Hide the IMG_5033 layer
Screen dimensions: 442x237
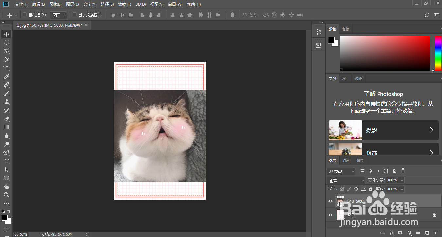(330, 201)
